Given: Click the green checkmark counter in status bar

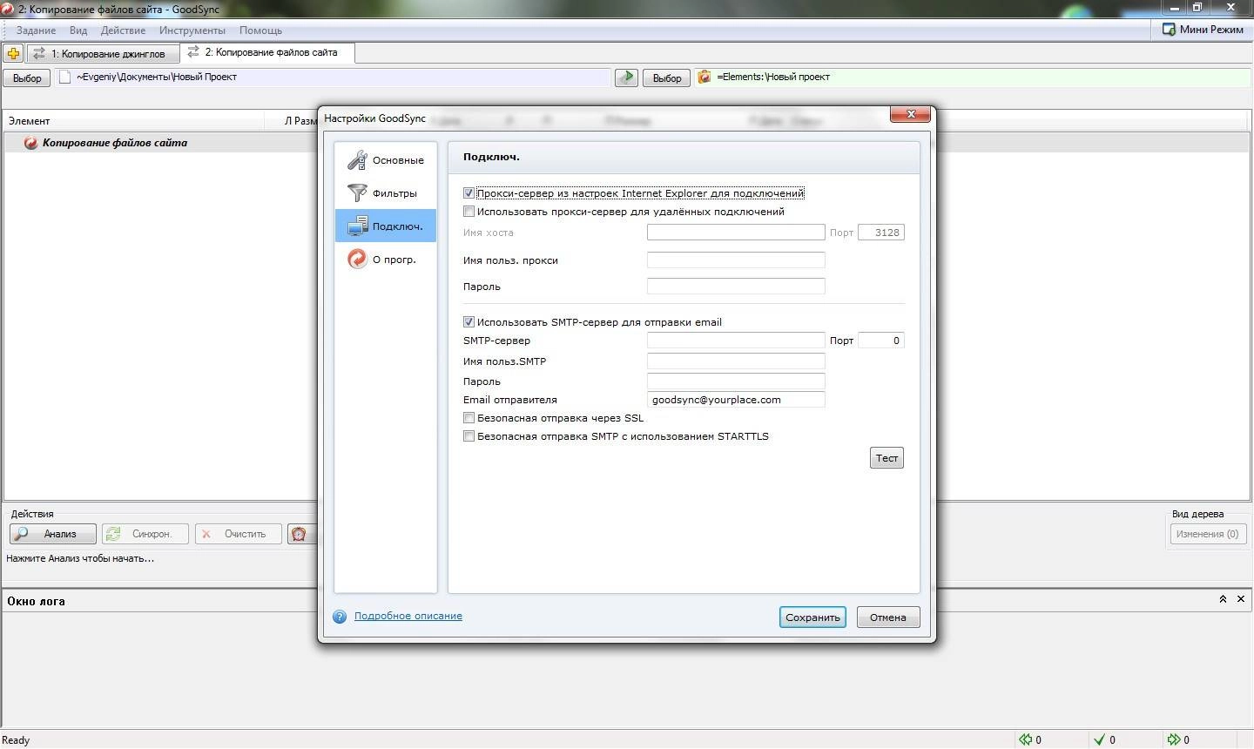Looking at the screenshot, I should (x=1104, y=739).
